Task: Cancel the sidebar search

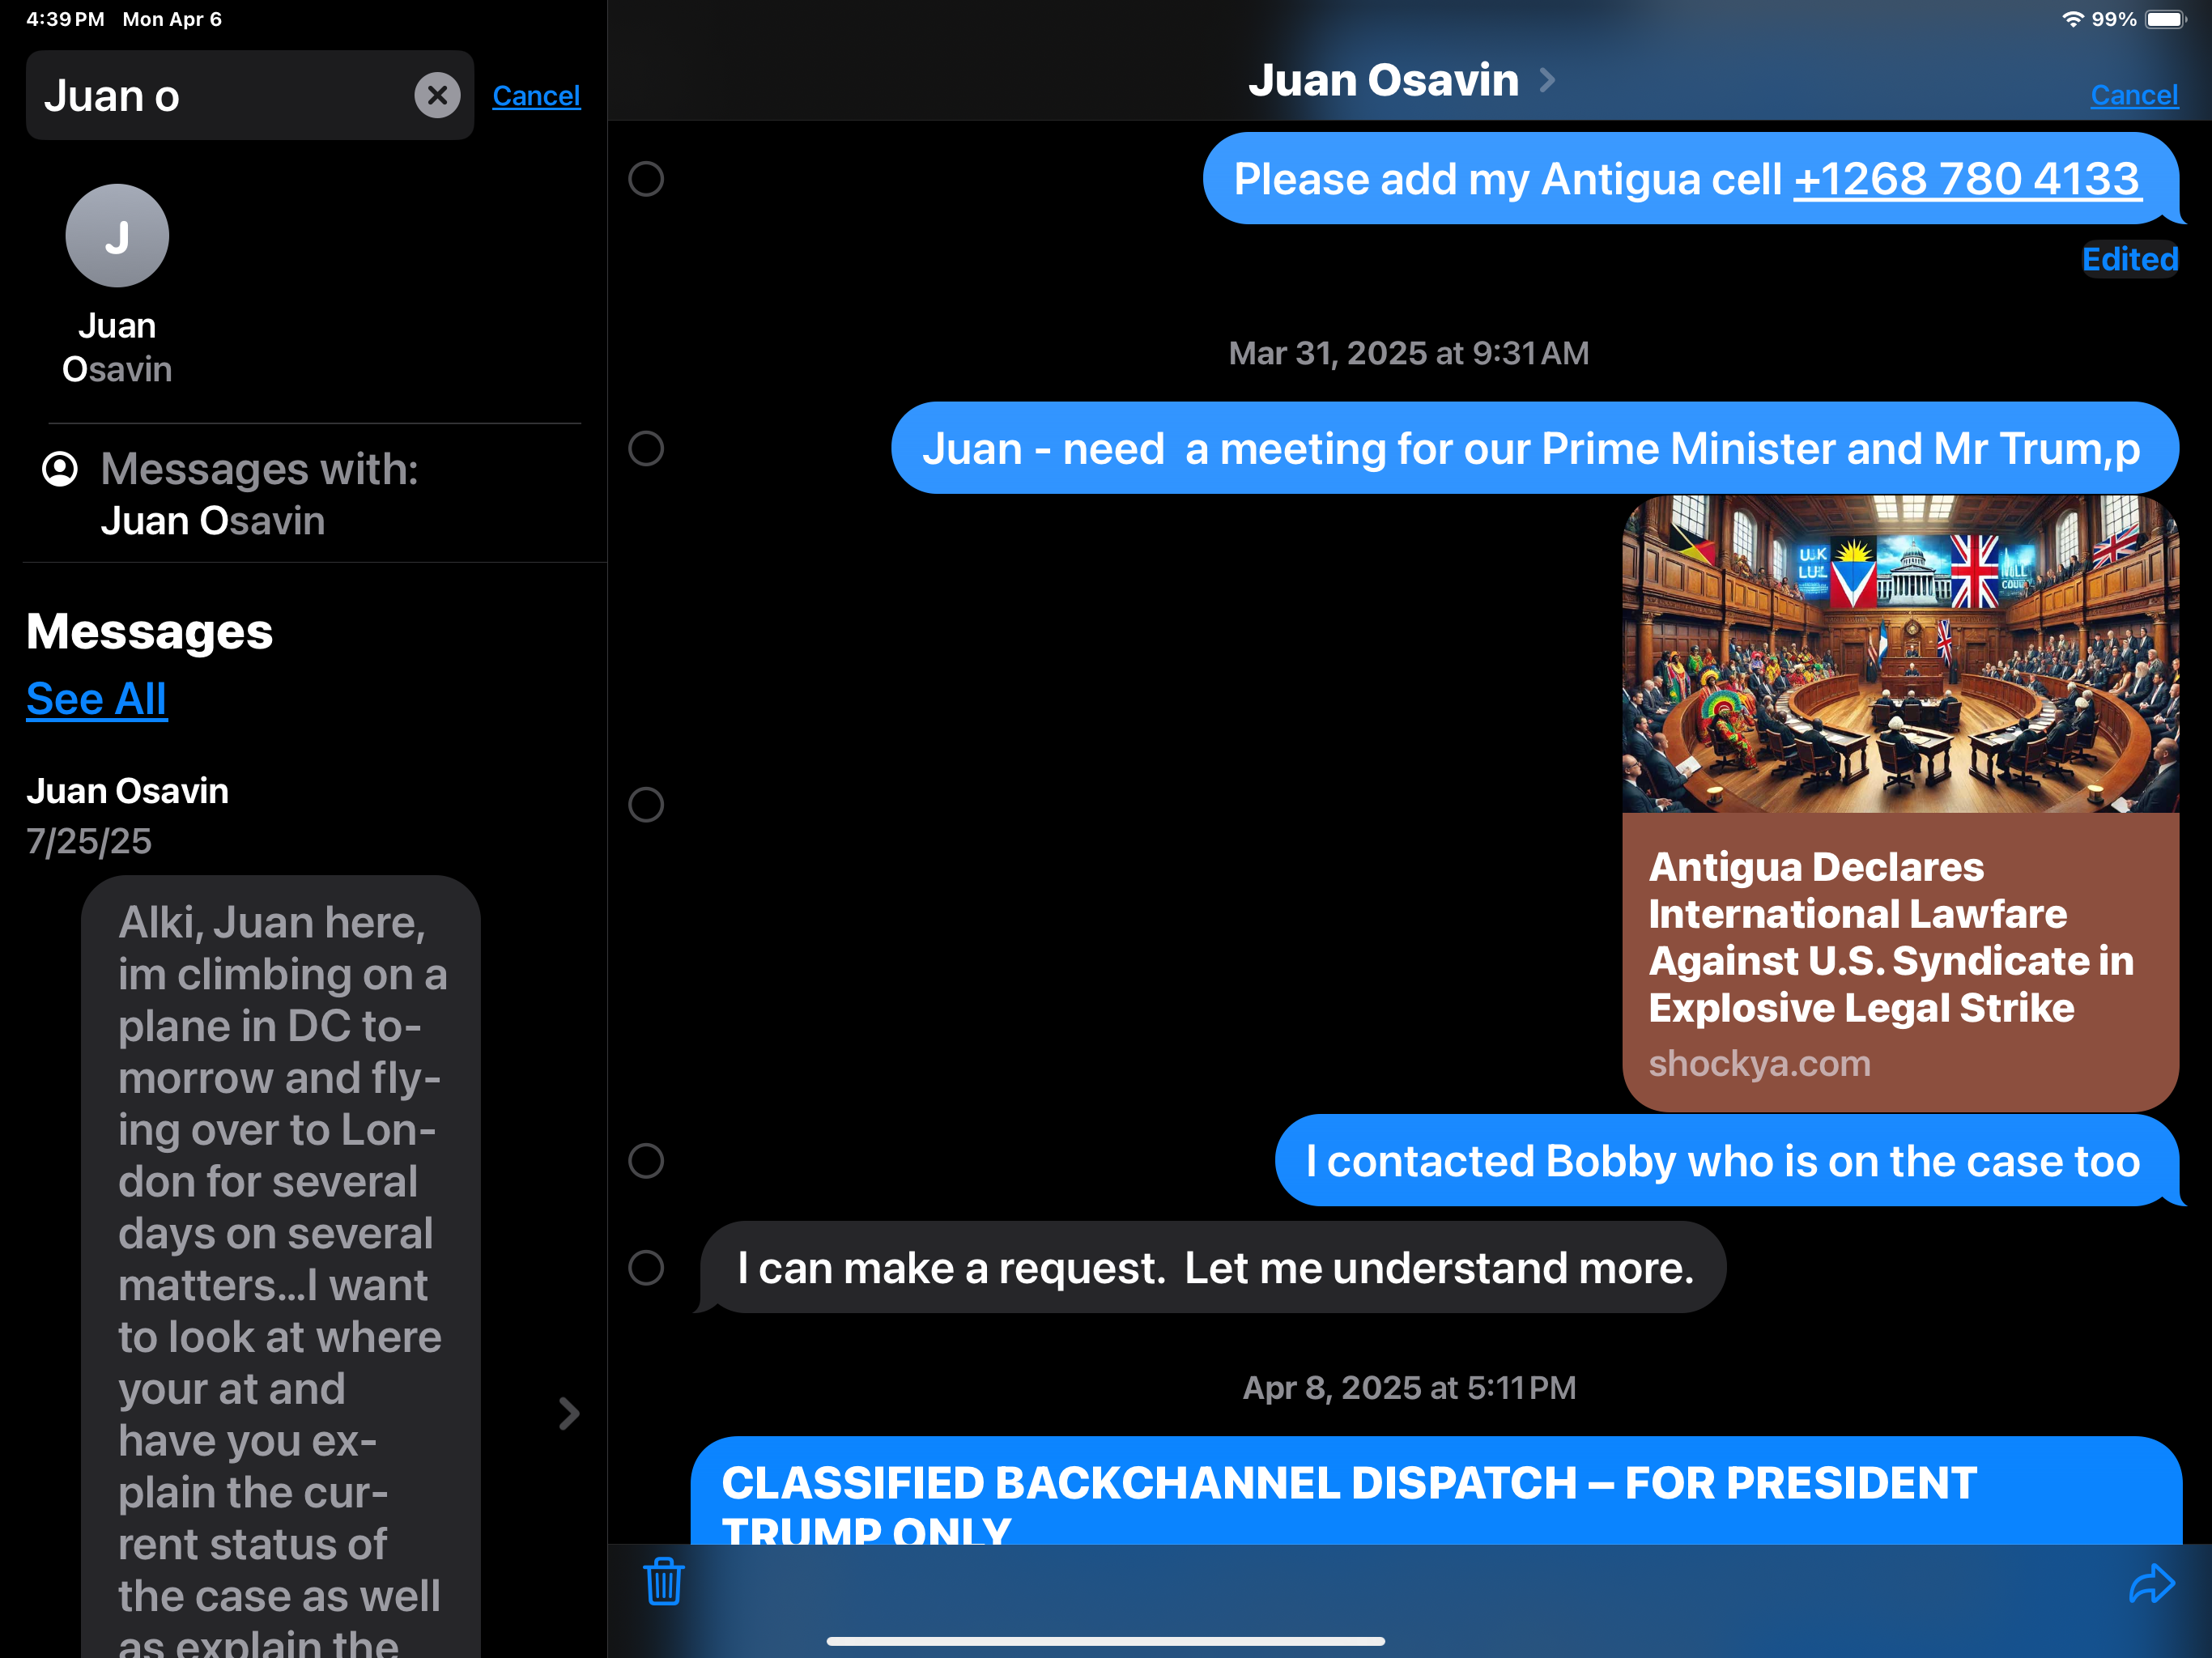Action: [536, 96]
